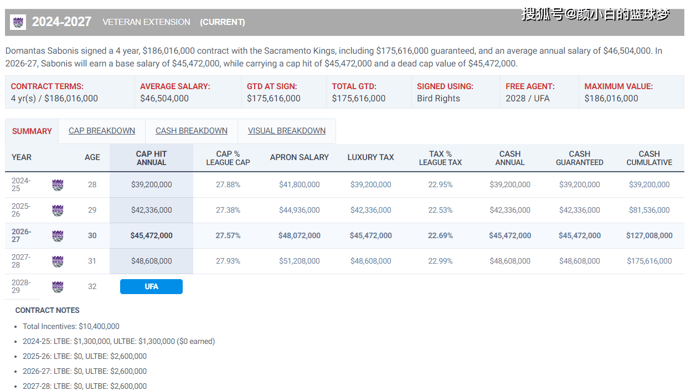Click the 2024-25 year cell
686x391 pixels.
click(21, 184)
